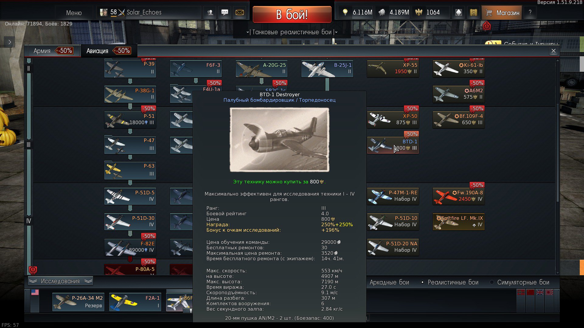
Task: Select the P-51D-30 aircraft card
Action: pyautogui.click(x=130, y=221)
